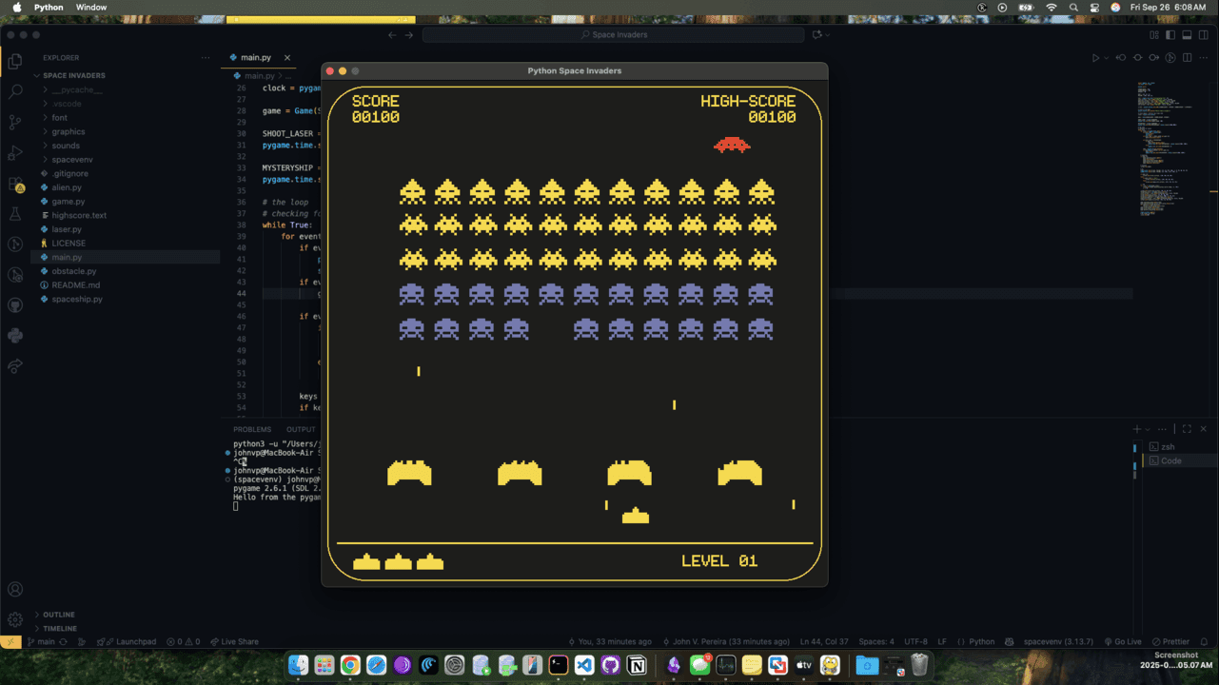Open the Extensions view with warning badge
1219x685 pixels.
15,184
